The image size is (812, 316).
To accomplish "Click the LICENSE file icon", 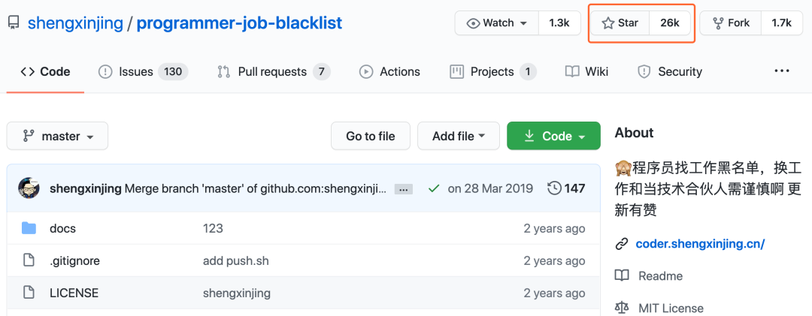I will (x=29, y=293).
